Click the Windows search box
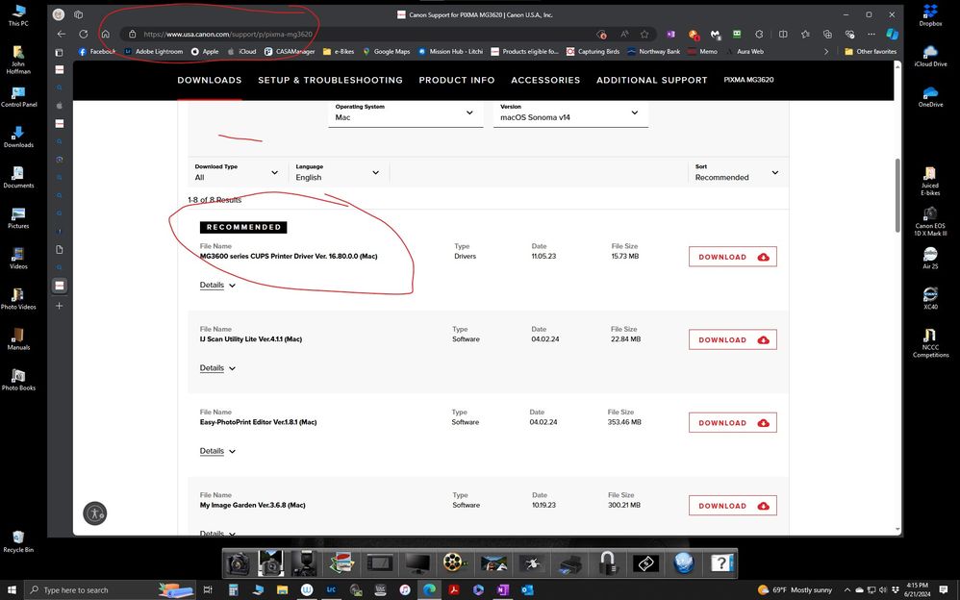The image size is (960, 600). click(87, 589)
